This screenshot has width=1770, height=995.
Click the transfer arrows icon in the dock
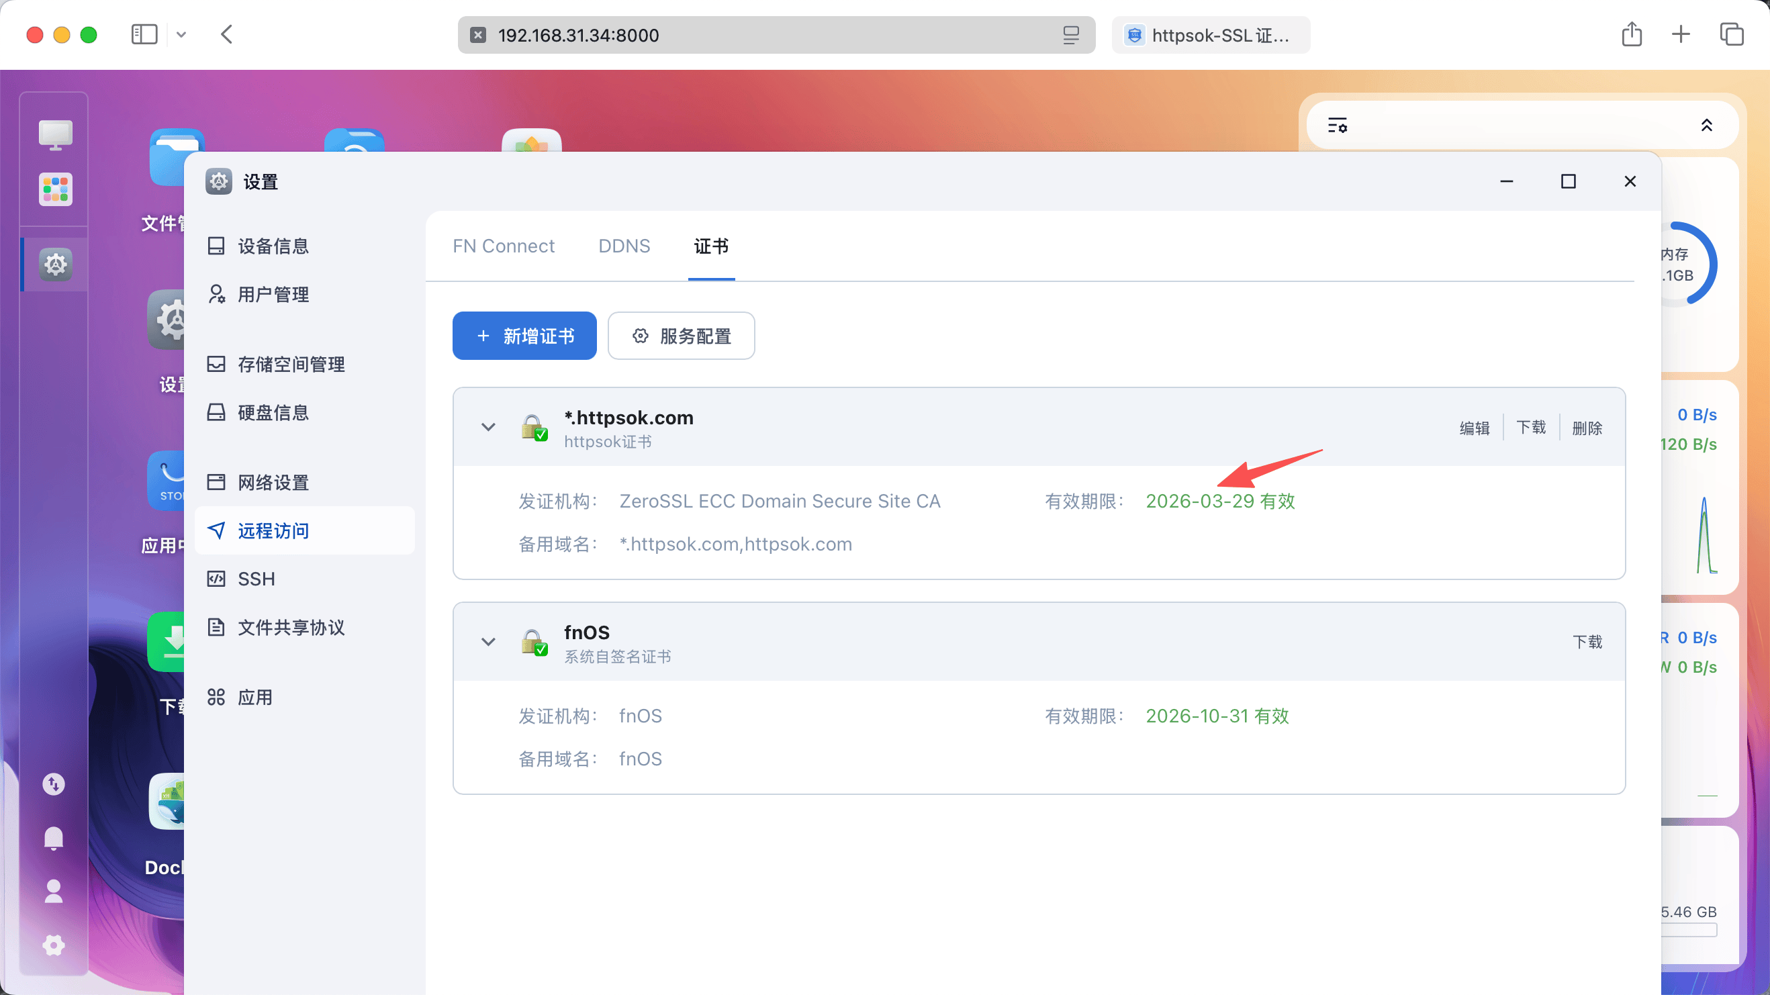click(54, 784)
